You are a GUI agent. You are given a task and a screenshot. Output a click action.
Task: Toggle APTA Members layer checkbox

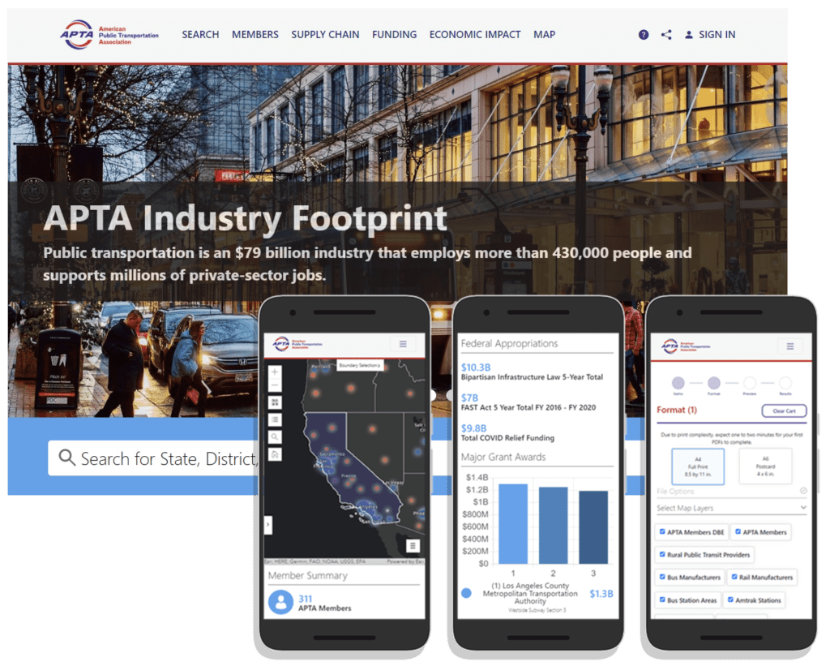[738, 531]
